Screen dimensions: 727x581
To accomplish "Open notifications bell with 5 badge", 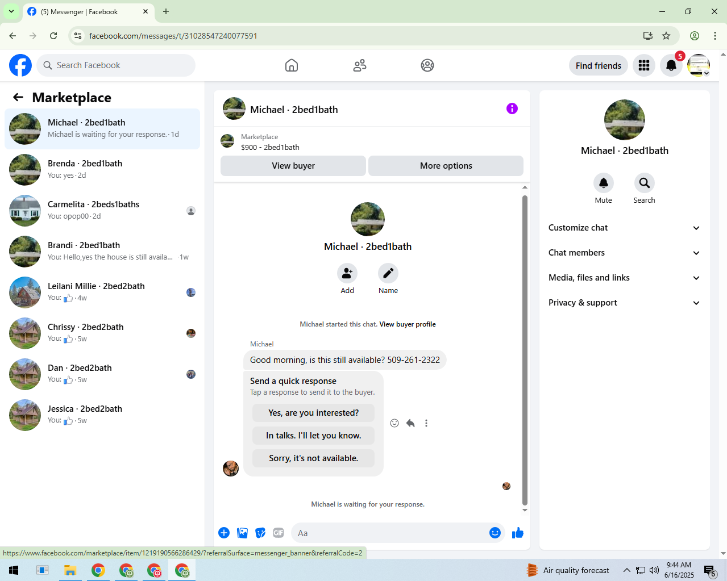I will click(671, 65).
